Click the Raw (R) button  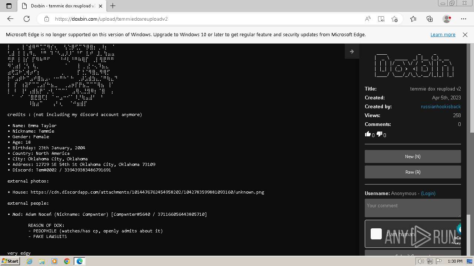pyautogui.click(x=413, y=172)
